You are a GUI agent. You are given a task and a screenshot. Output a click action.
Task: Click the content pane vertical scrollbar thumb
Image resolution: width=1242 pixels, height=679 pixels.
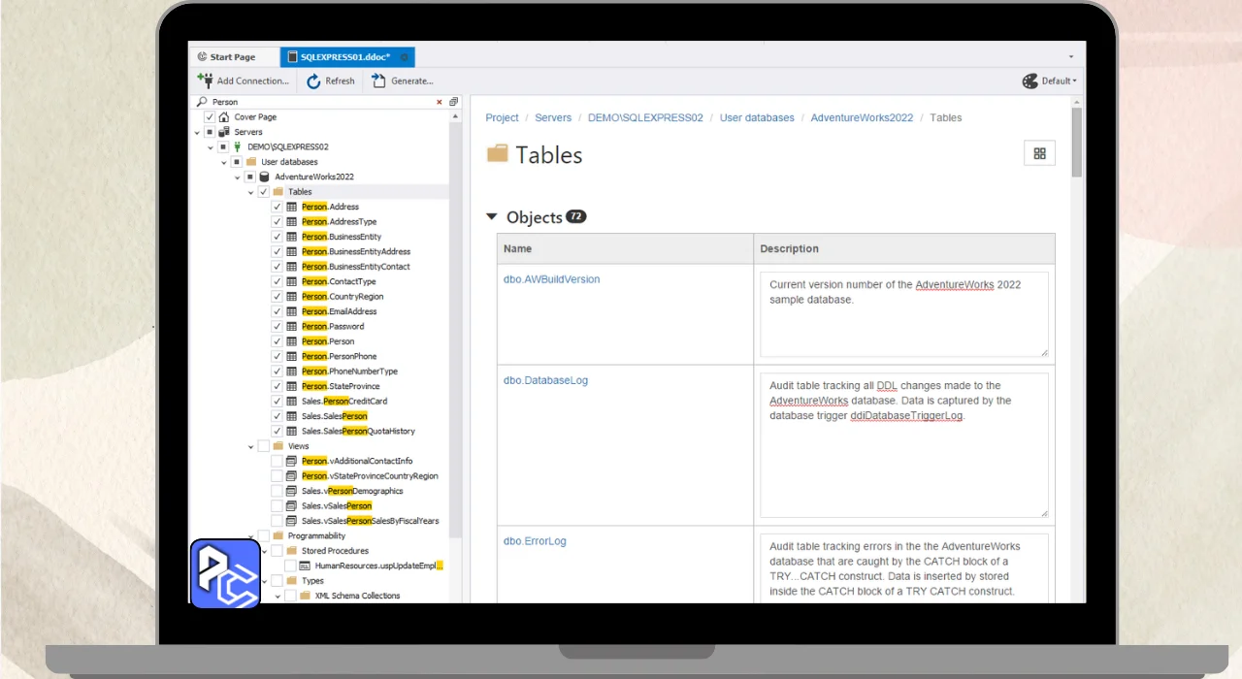1076,142
